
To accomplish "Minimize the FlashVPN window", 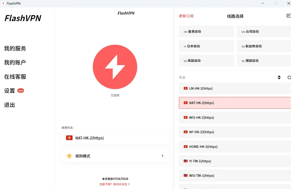I will point(263,3).
